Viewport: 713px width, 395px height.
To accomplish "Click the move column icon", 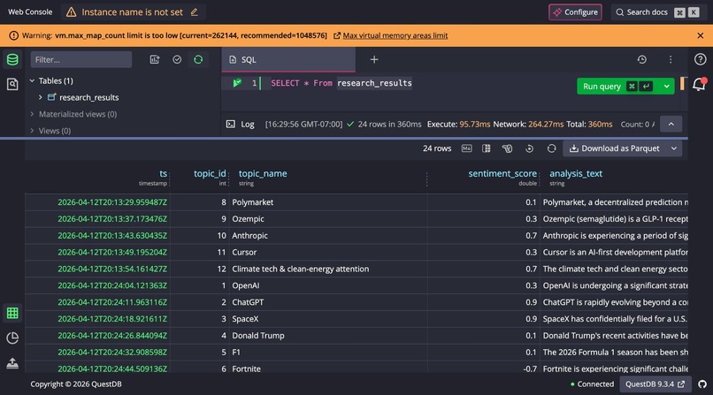I will coord(507,148).
